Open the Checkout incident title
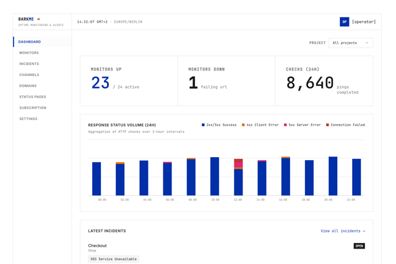This screenshot has height=264, width=396. (97, 245)
